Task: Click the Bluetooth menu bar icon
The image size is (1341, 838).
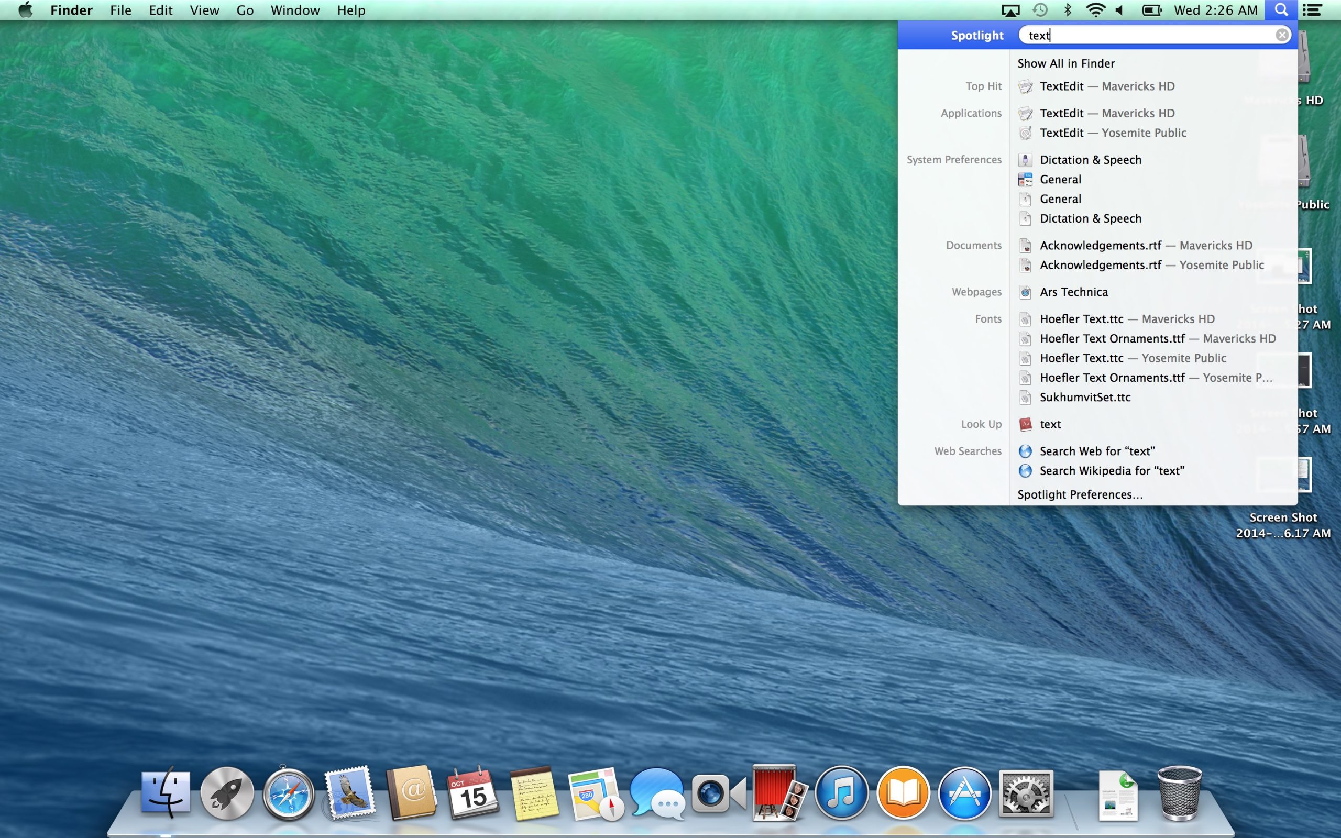Action: coord(1068,10)
